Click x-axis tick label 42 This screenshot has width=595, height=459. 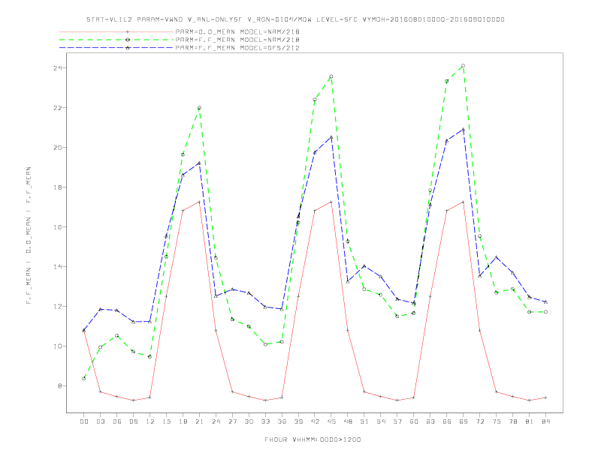[315, 421]
